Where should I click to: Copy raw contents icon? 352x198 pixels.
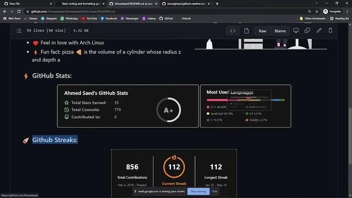307,30
